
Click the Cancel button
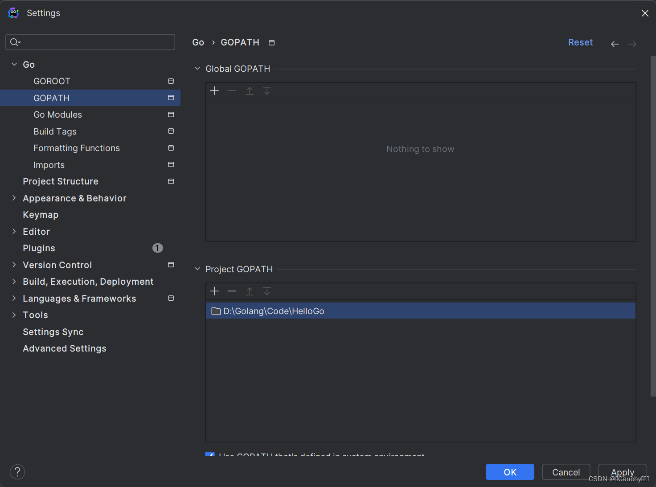tap(566, 472)
